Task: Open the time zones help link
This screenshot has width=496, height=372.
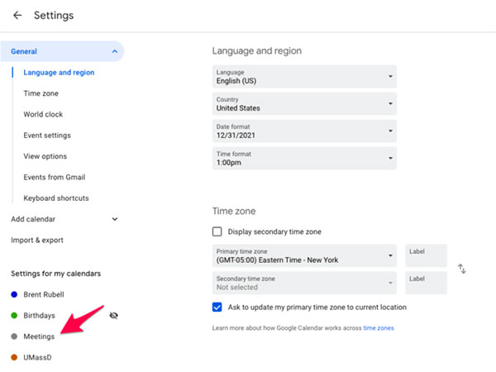Action: [379, 328]
